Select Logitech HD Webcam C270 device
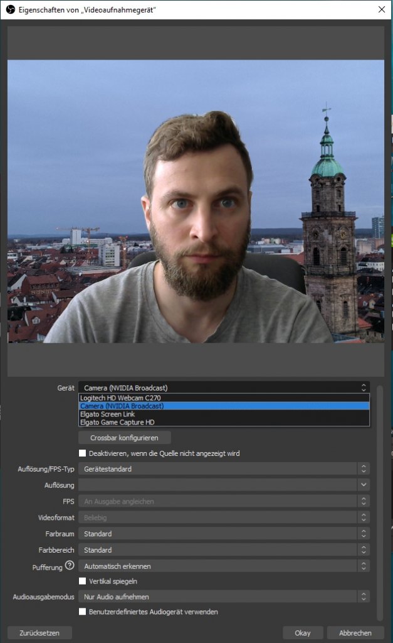The height and width of the screenshot is (643, 393). pyautogui.click(x=224, y=397)
